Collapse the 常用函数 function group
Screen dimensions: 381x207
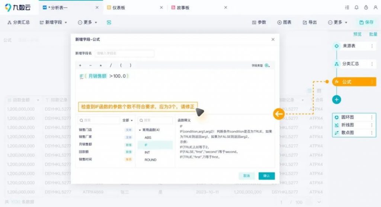(140, 130)
